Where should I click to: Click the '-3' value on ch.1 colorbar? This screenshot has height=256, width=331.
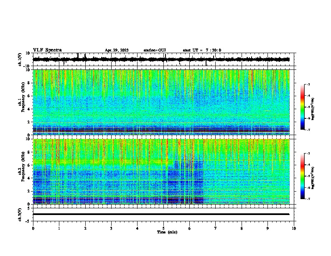[x=308, y=84]
